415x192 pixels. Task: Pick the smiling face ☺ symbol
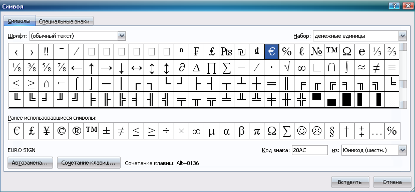pos(301,131)
